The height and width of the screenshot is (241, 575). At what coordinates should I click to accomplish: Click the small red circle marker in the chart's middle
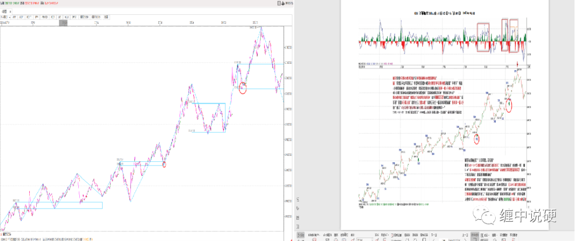(x=164, y=164)
